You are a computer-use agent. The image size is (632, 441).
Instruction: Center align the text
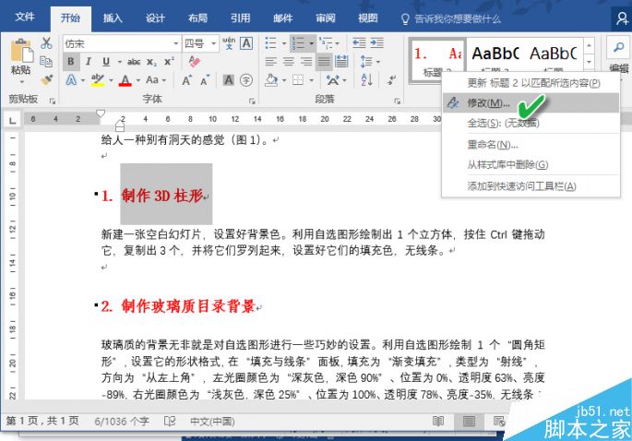pos(289,62)
